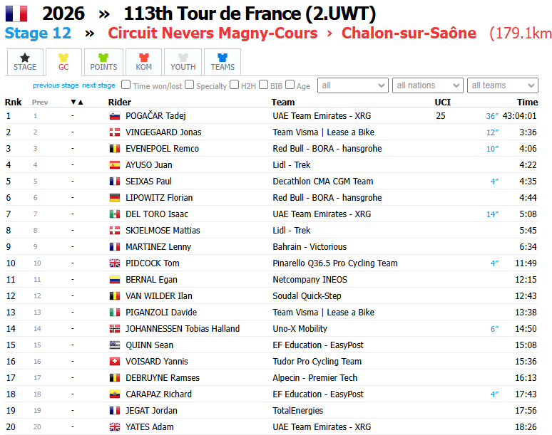
Task: Click the white YOUTH jersey icon
Action: tap(183, 57)
